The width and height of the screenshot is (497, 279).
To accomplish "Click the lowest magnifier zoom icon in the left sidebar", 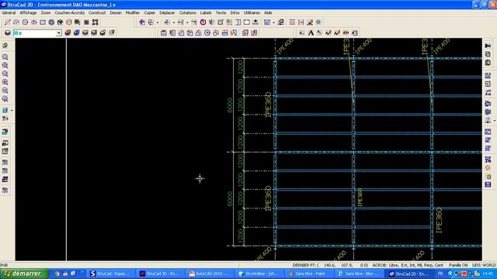I will (5, 99).
